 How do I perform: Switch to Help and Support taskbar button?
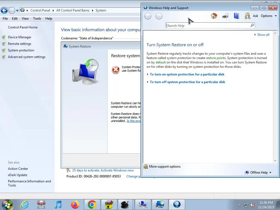click(x=177, y=205)
